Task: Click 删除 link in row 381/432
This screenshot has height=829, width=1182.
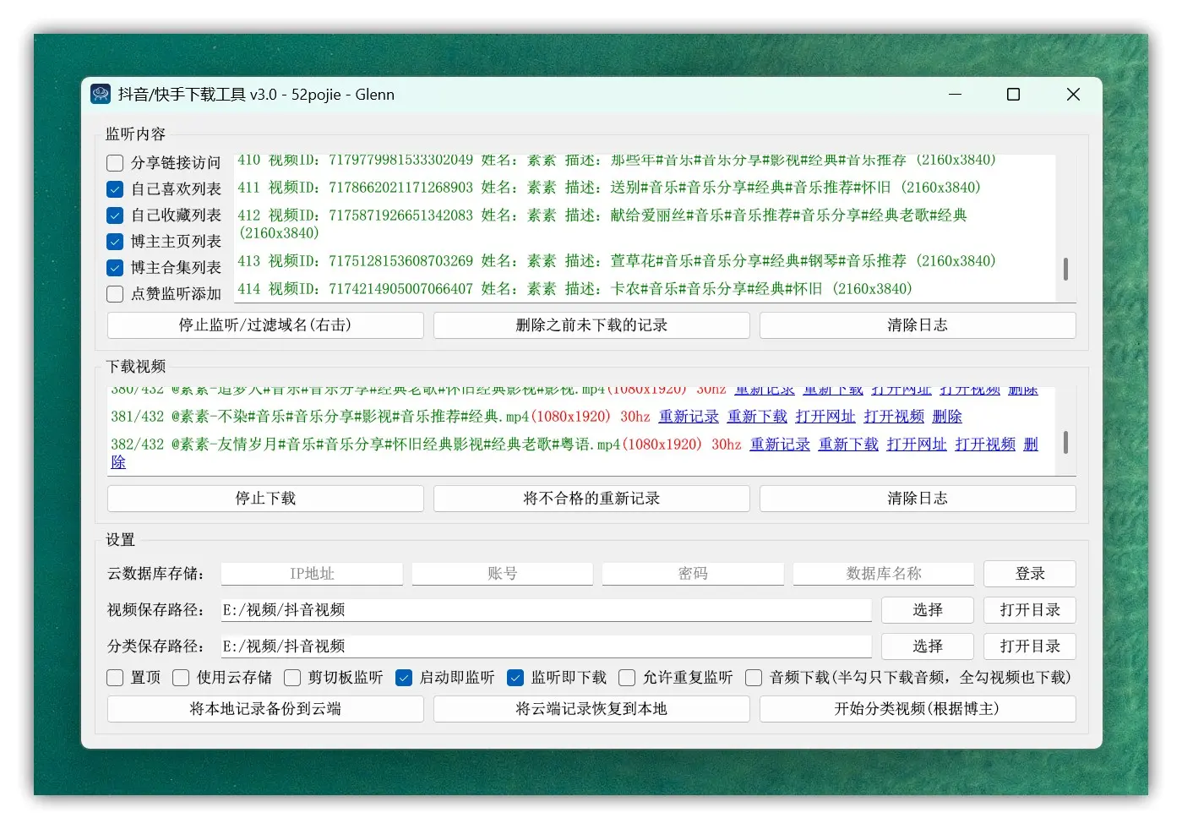Action: (947, 417)
